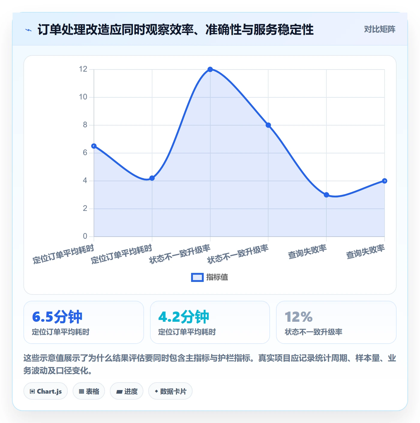Click the first 定位订单平均耗时 x-axis label

point(63,254)
